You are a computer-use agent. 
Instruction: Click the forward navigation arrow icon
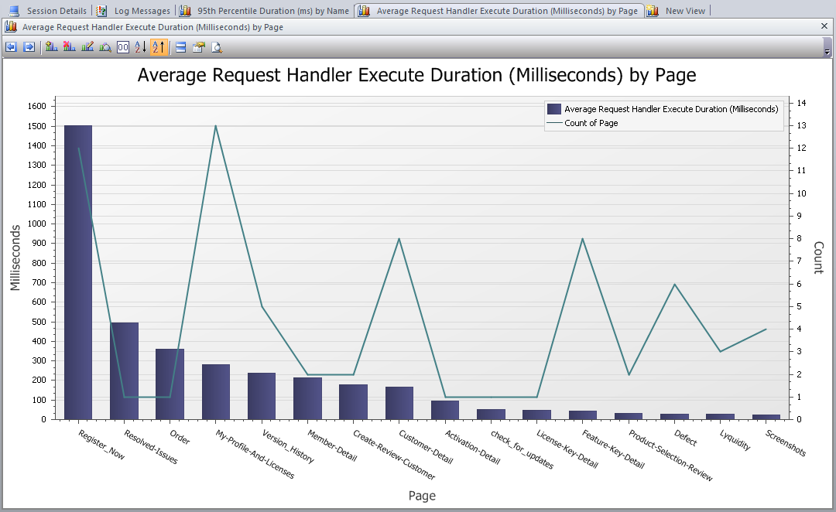click(x=29, y=47)
